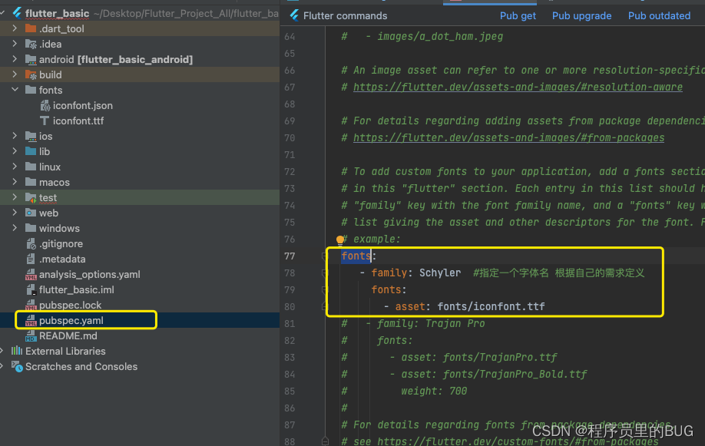Click line number 80 in the gutter
705x446 pixels.
pyautogui.click(x=290, y=307)
